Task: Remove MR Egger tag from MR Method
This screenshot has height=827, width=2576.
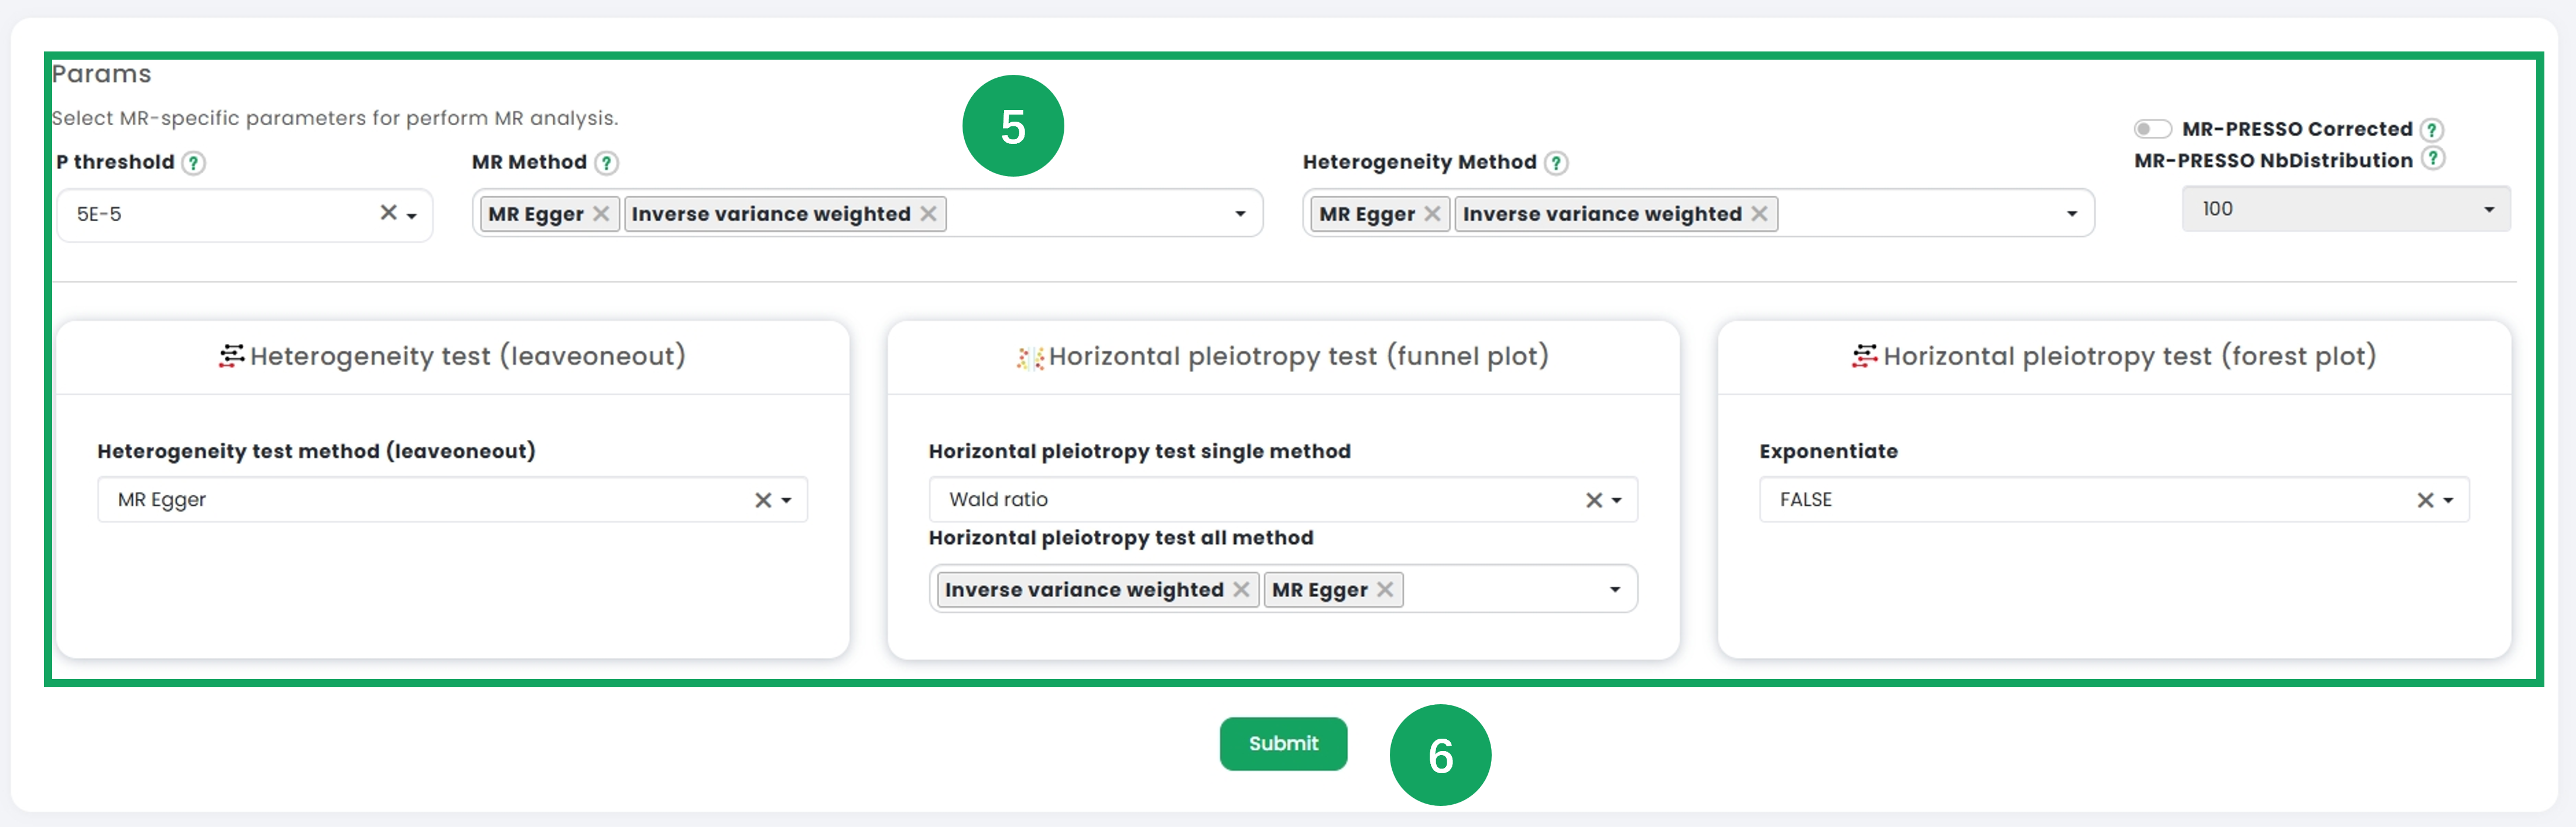Action: (x=601, y=213)
